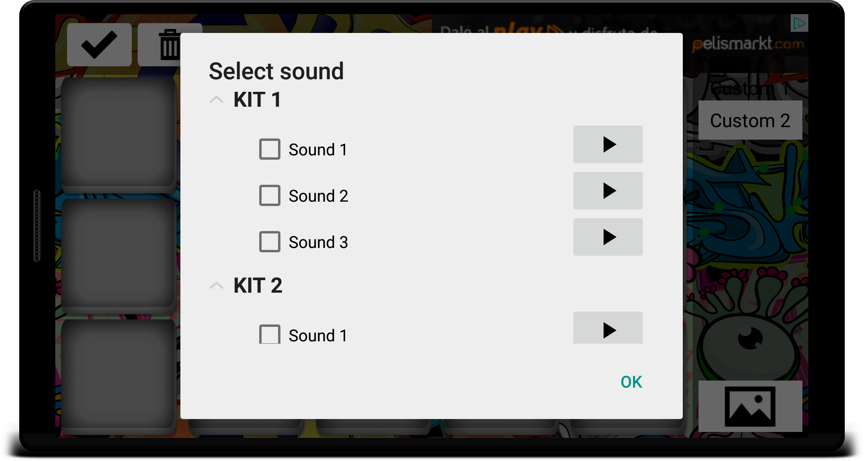Play preview of Kit 1 Sound 1
The height and width of the screenshot is (461, 864).
point(608,144)
